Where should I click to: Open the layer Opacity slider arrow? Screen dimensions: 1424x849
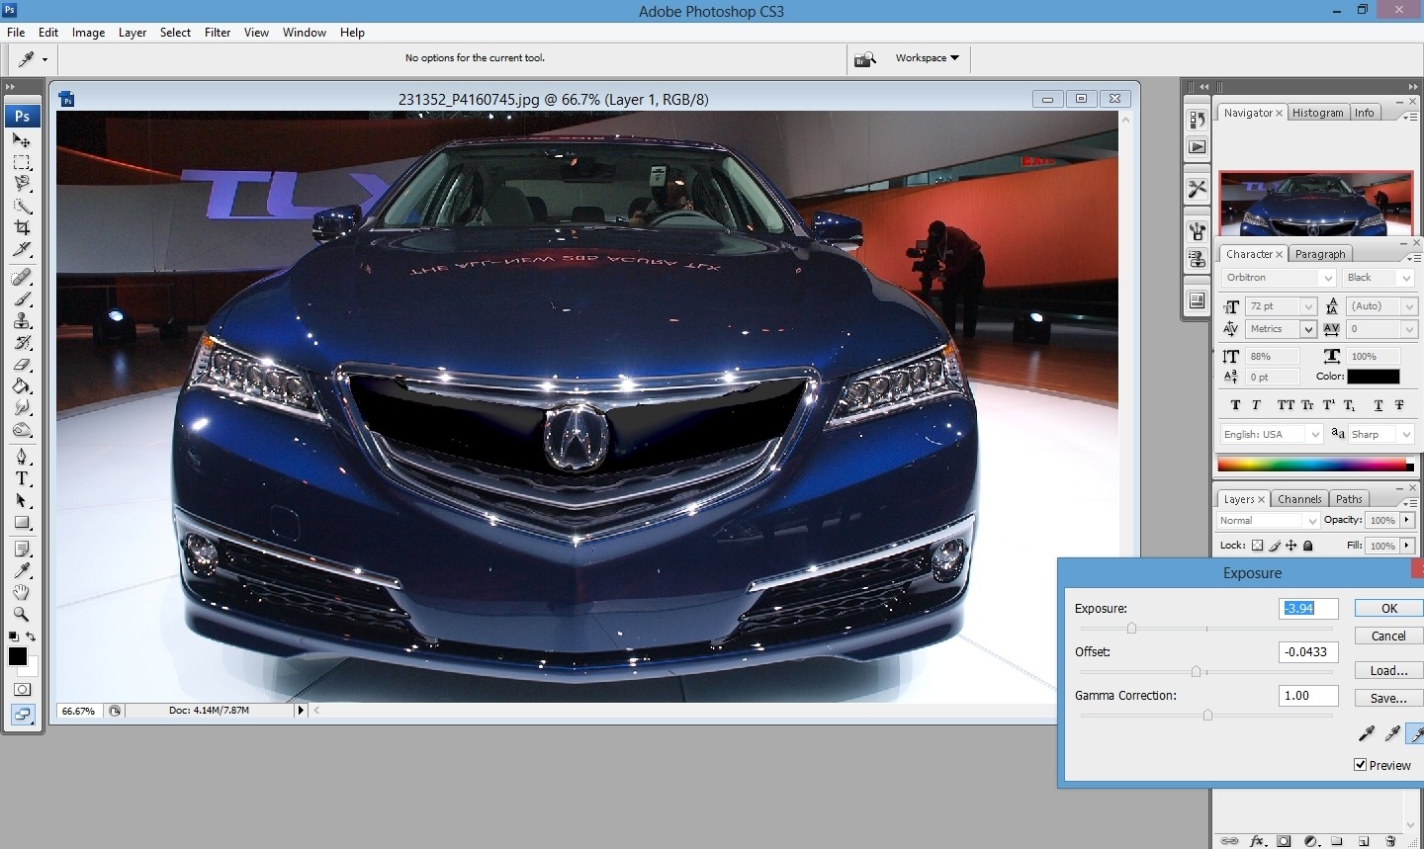1407,520
